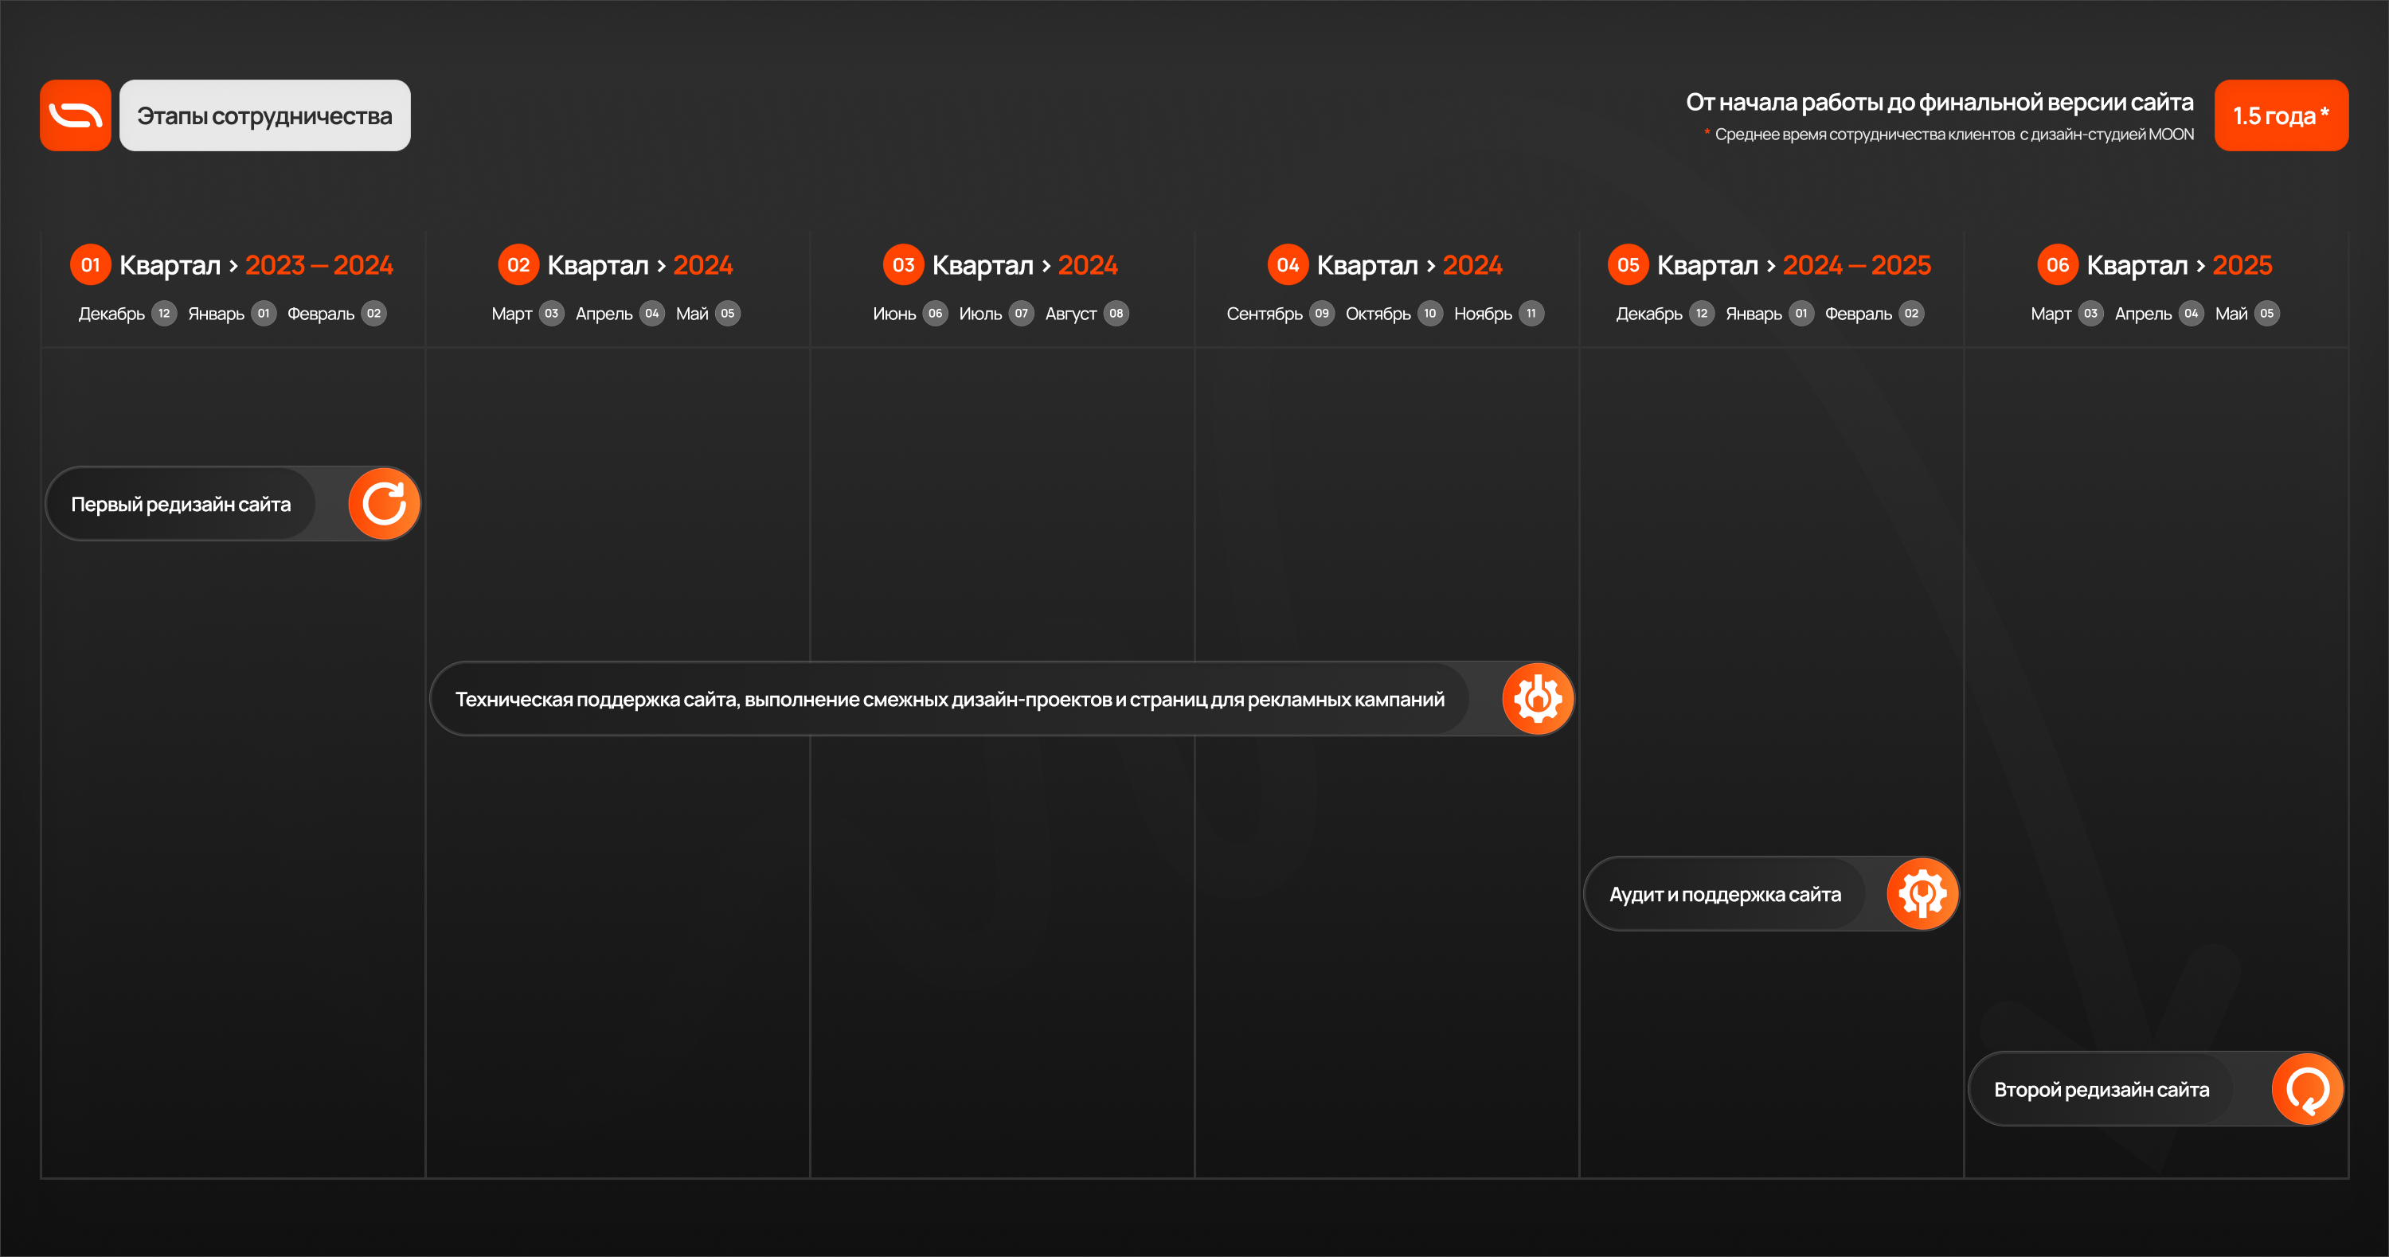This screenshot has height=1257, width=2389.
Task: Select the Квартал 2024–2025 column header
Action: [x=1793, y=265]
